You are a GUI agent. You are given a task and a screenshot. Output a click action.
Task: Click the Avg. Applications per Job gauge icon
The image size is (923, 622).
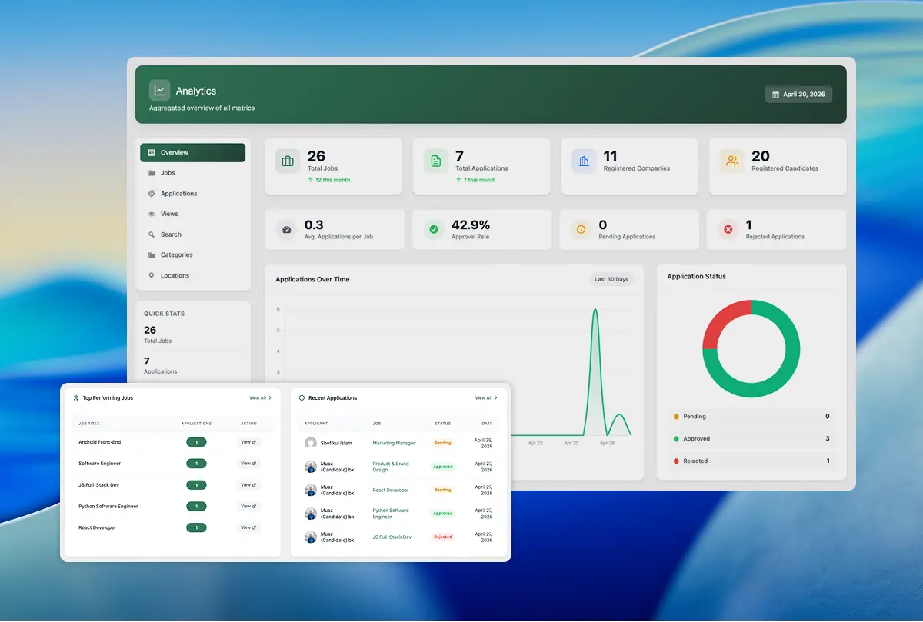click(x=287, y=229)
